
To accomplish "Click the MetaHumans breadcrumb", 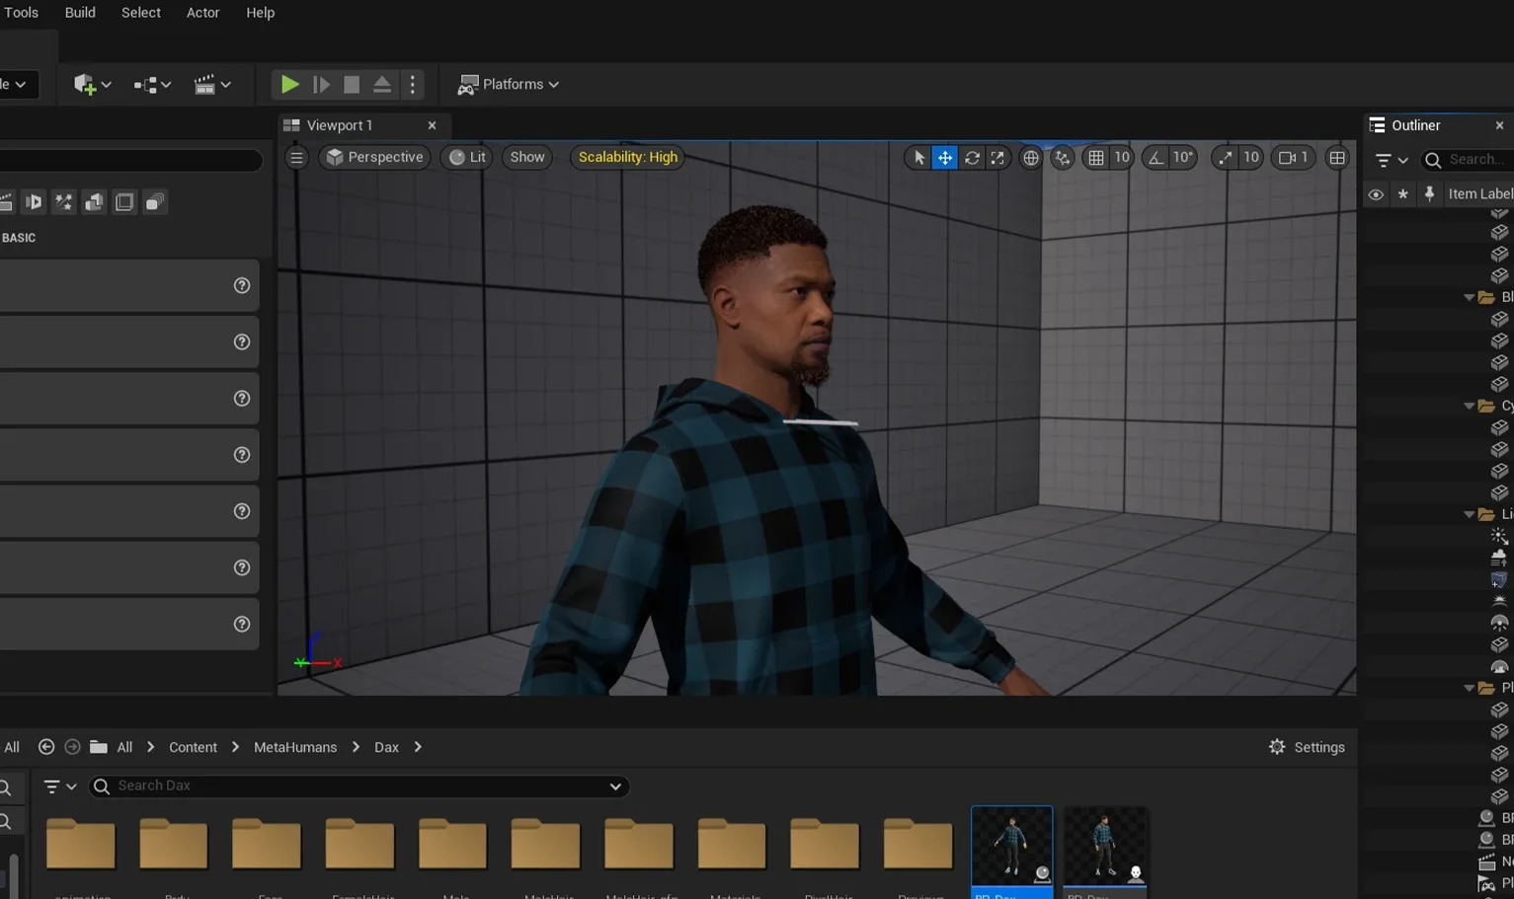I will pyautogui.click(x=295, y=748).
